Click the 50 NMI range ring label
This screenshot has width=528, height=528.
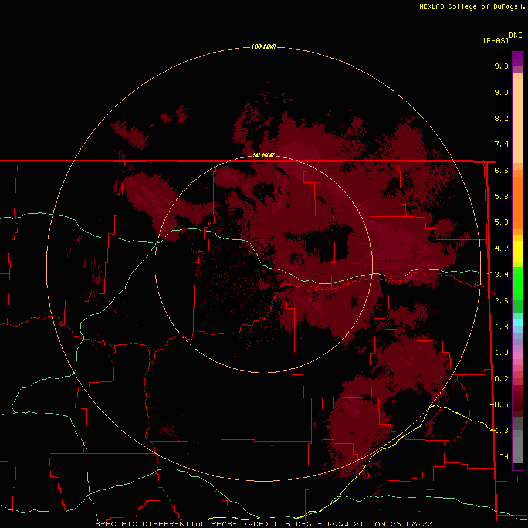tap(263, 155)
